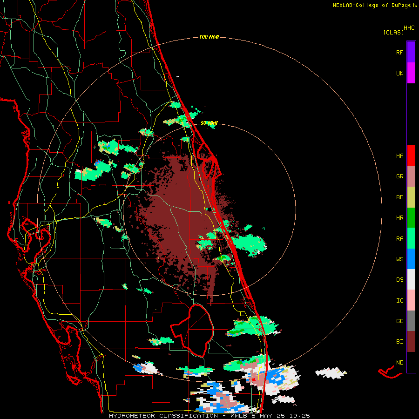This screenshot has height=419, width=419.
Task: Click the HHC product label
Action: coord(409,28)
